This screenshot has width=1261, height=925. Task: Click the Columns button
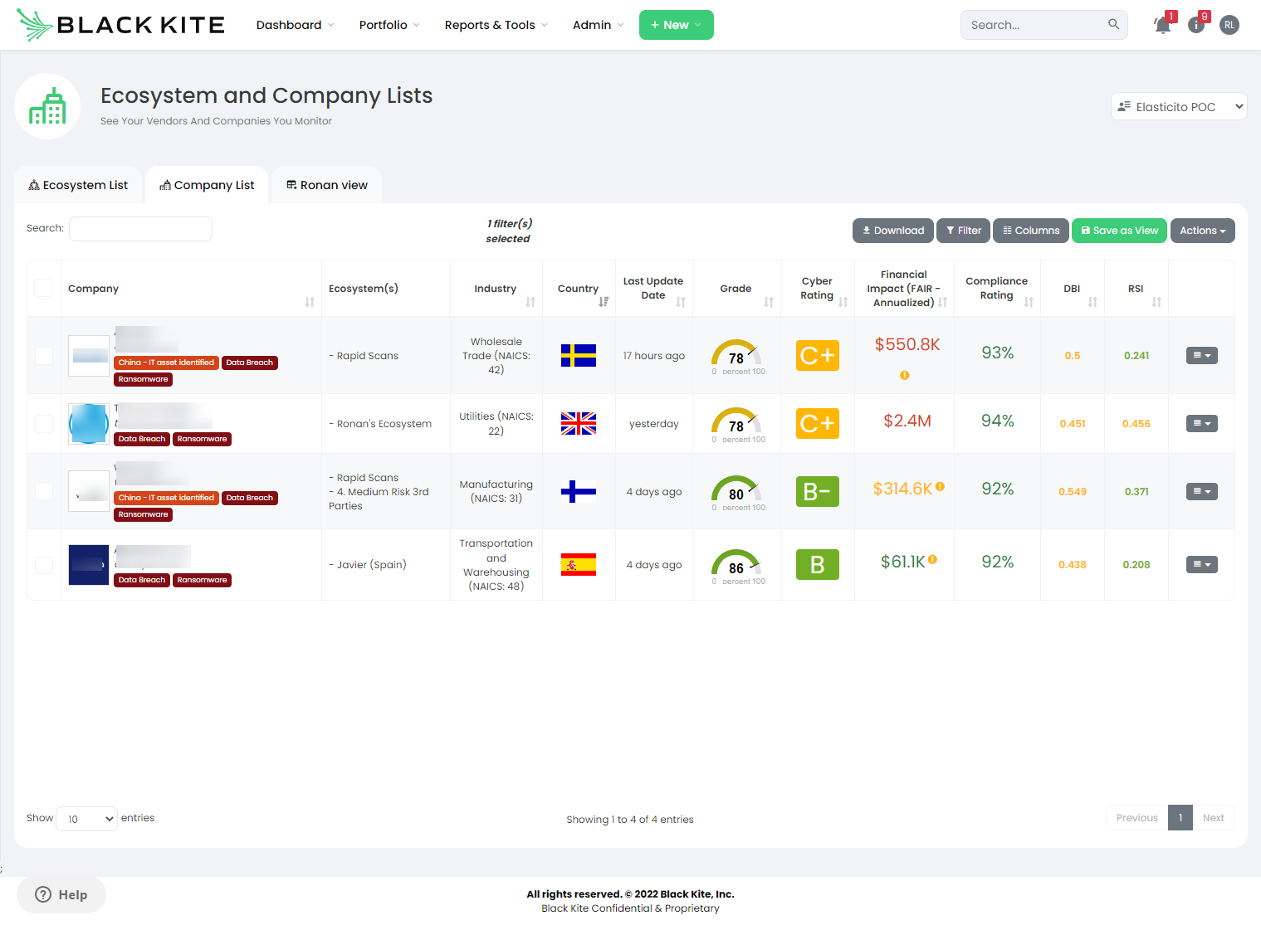tap(1031, 231)
